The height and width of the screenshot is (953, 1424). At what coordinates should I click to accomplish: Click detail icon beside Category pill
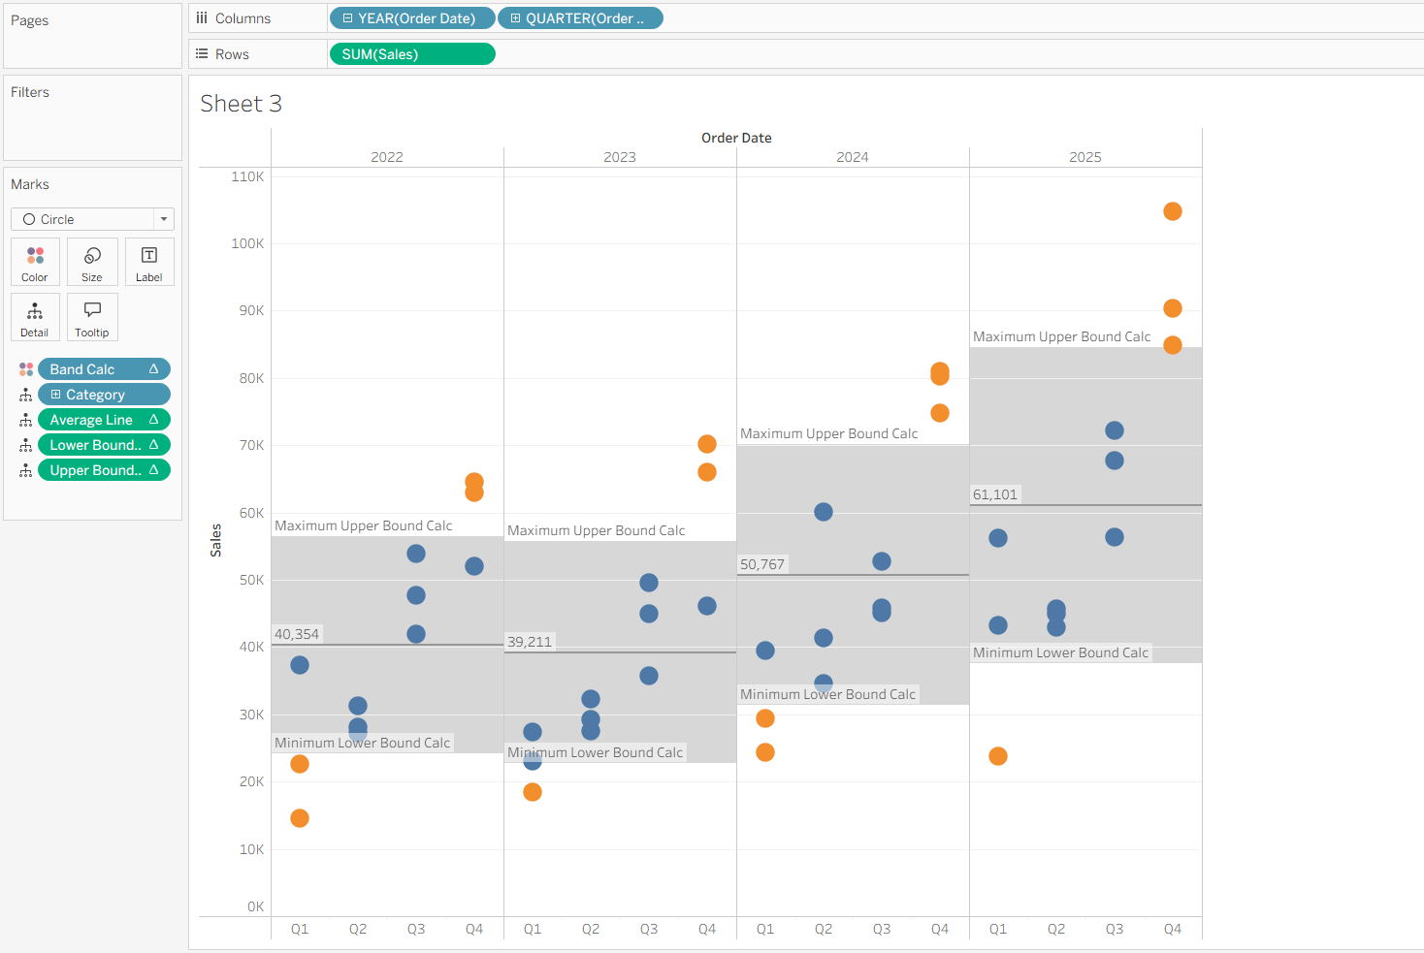click(x=26, y=395)
